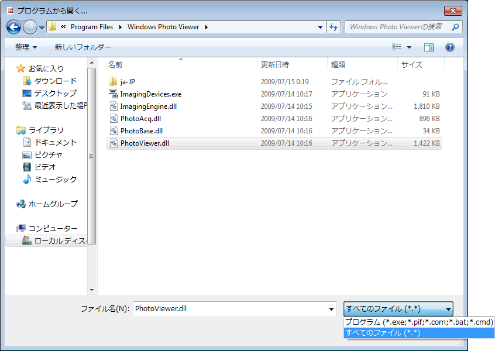Click the star icon next to お気に入り
This screenshot has width=495, height=351.
click(x=21, y=68)
